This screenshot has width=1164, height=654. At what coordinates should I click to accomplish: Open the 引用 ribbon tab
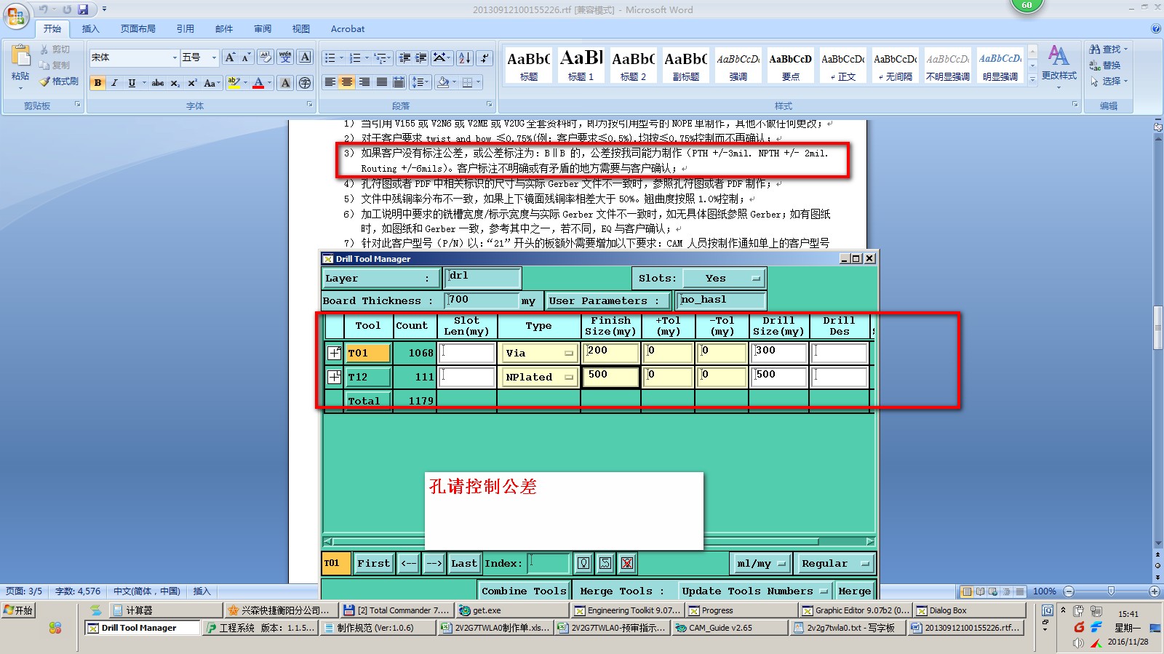coord(185,29)
